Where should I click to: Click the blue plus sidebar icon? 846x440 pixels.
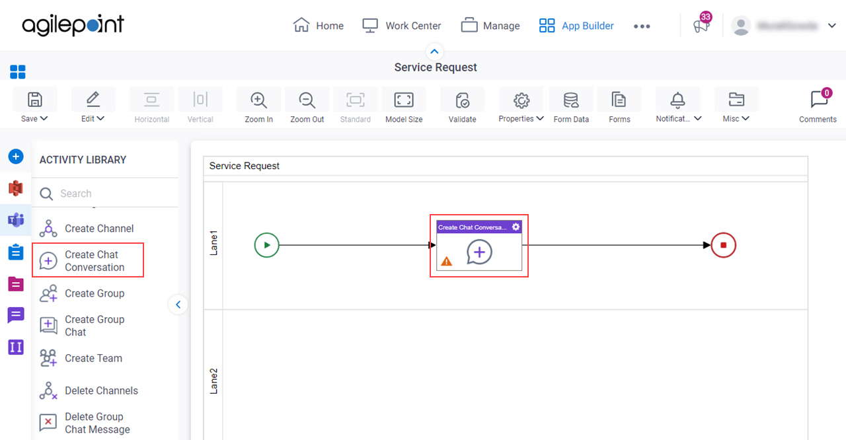[16, 157]
